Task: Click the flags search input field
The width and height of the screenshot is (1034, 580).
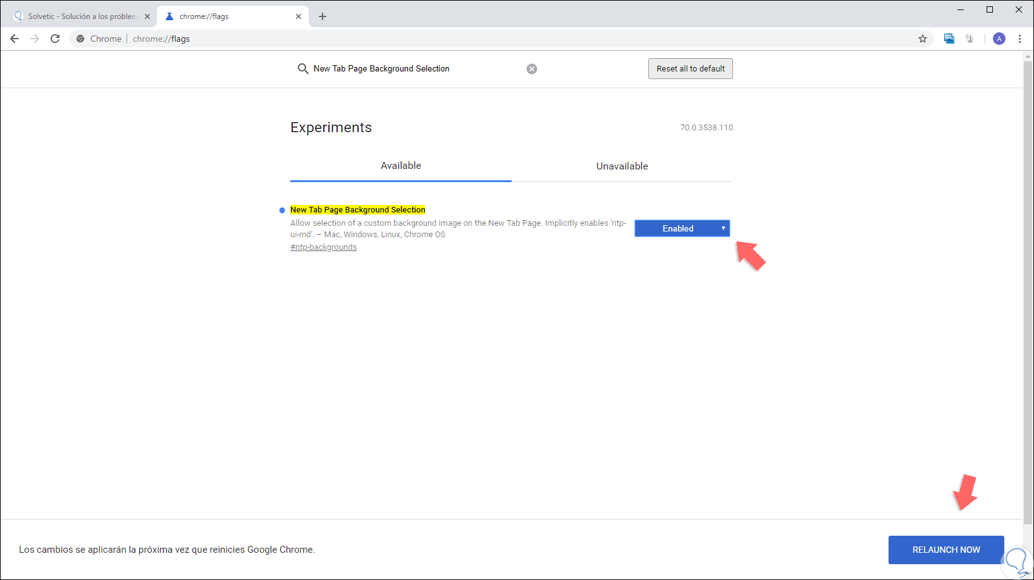Action: [417, 69]
